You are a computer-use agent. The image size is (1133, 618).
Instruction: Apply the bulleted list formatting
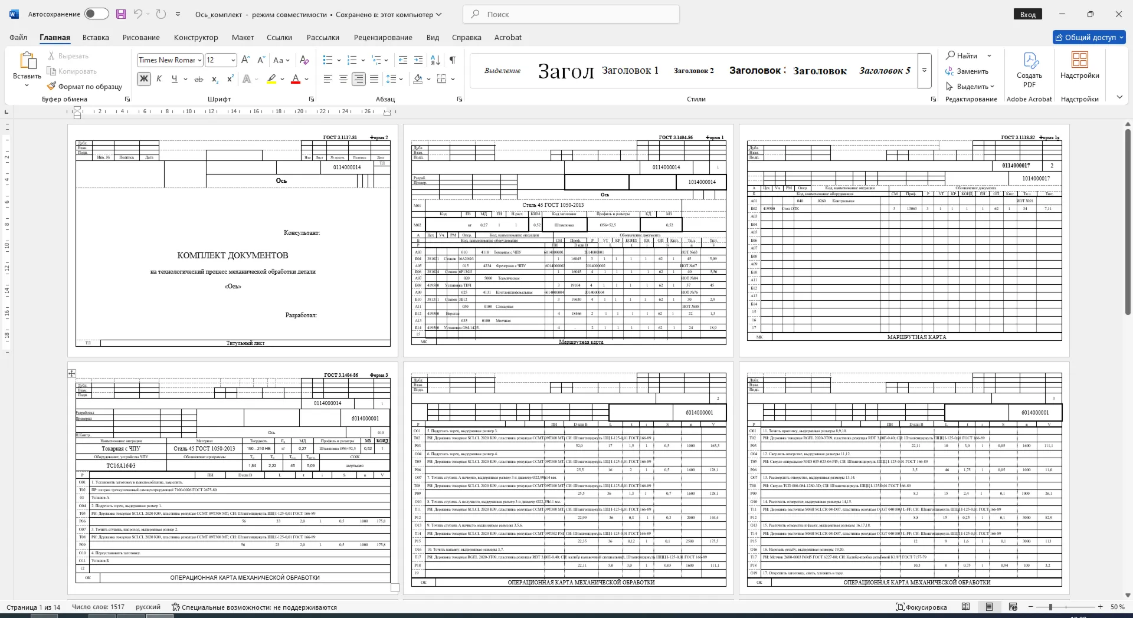(328, 60)
